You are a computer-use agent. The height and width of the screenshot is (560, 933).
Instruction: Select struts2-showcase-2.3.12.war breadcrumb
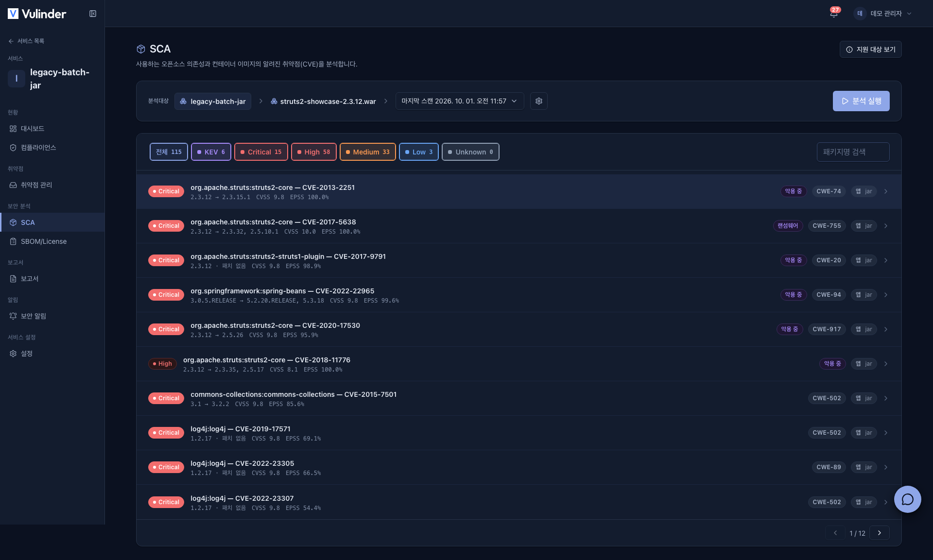[323, 102]
